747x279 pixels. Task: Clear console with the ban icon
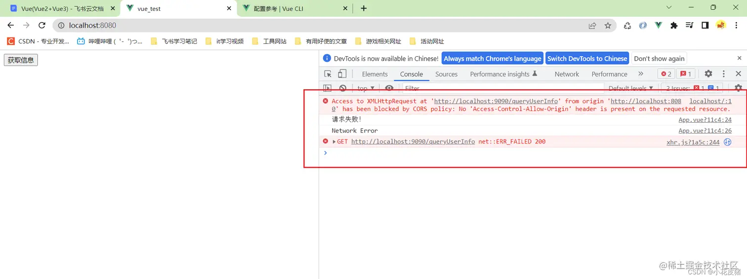pyautogui.click(x=342, y=88)
